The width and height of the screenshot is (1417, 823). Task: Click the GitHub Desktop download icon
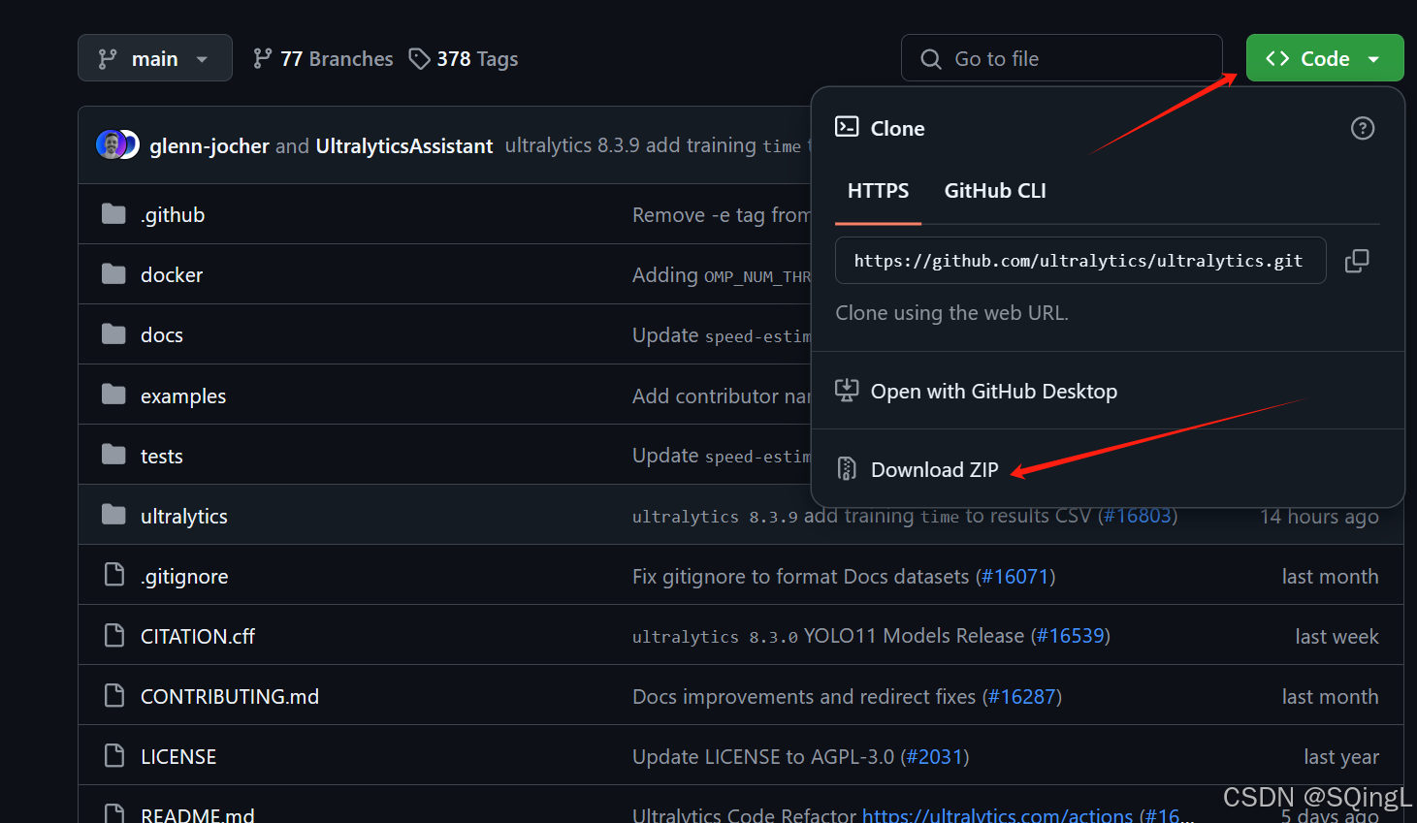pos(847,391)
